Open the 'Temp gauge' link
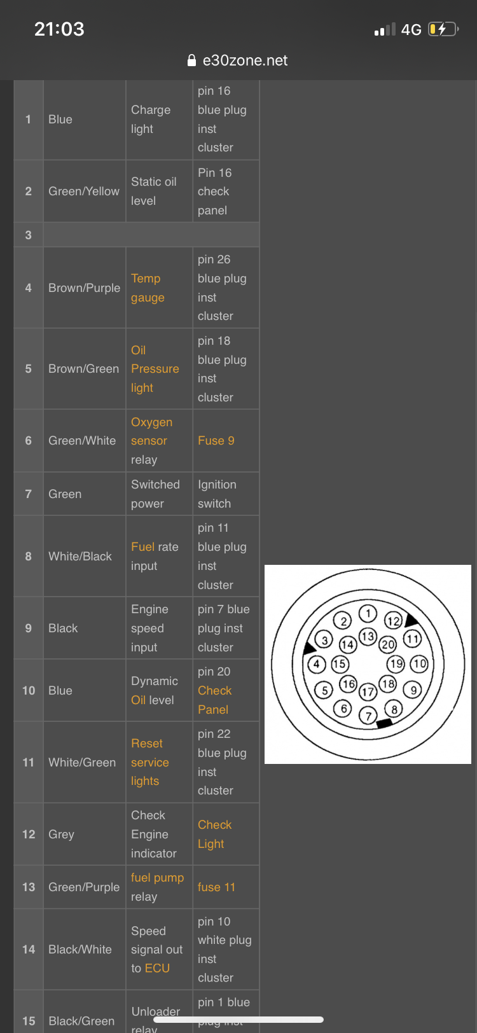This screenshot has width=477, height=1033. click(148, 288)
